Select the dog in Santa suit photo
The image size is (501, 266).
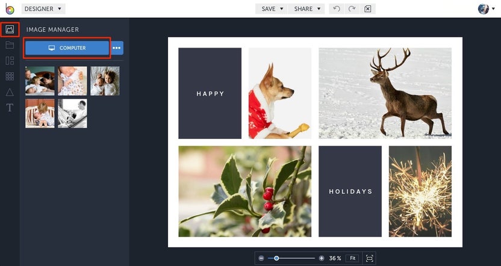coord(280,93)
